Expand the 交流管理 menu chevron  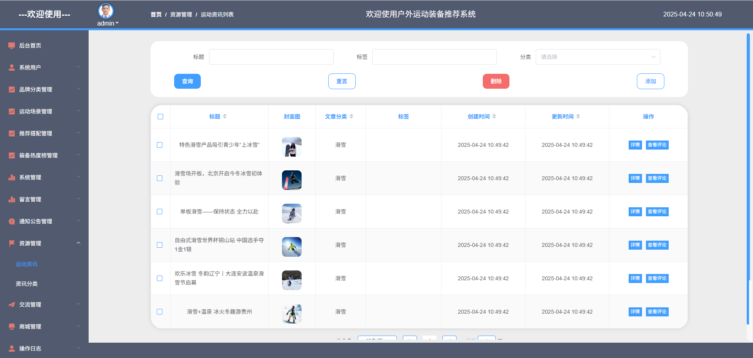coord(78,304)
